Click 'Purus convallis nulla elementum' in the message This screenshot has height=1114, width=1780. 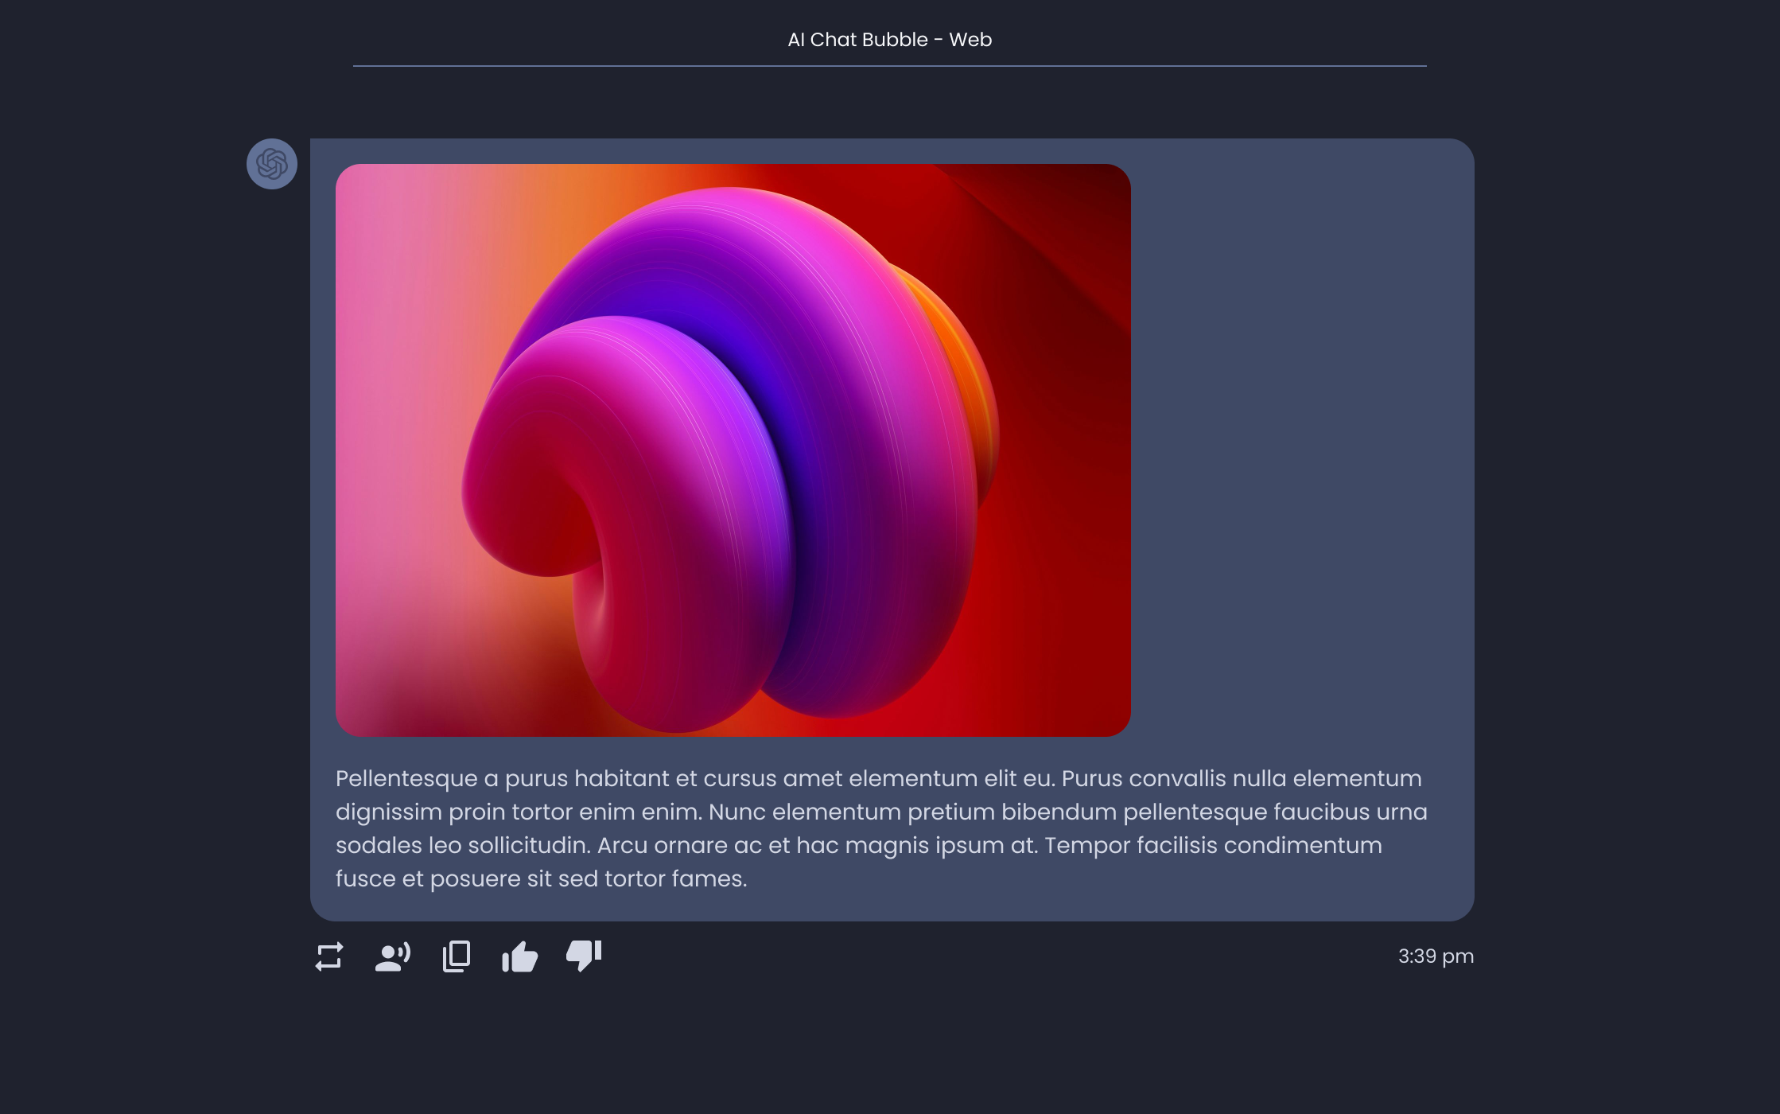(x=1242, y=778)
